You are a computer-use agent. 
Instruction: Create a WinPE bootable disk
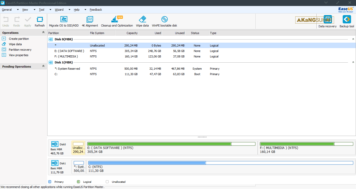164,21
